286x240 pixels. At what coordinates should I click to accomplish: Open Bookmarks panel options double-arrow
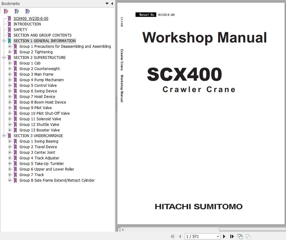(107, 3)
